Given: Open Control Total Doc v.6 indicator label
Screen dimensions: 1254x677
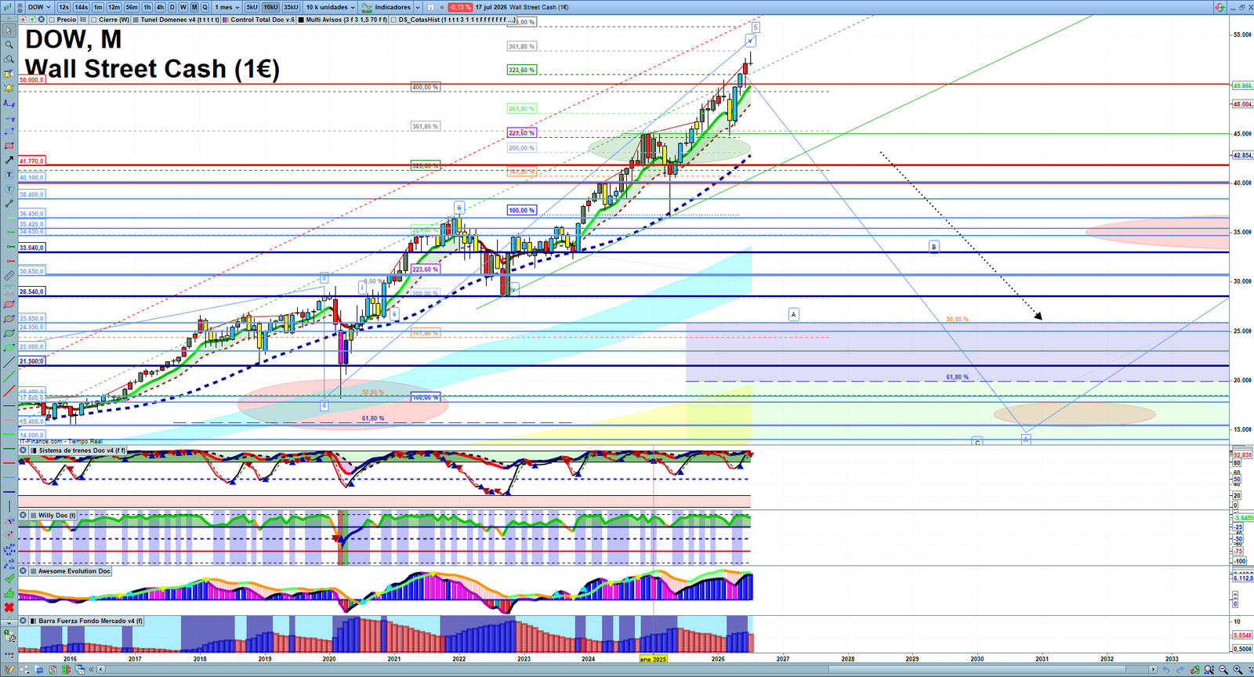Looking at the screenshot, I should [x=258, y=20].
